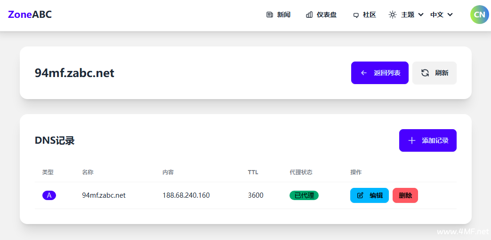Click the refresh arrows icon
The height and width of the screenshot is (240, 491).
point(425,73)
